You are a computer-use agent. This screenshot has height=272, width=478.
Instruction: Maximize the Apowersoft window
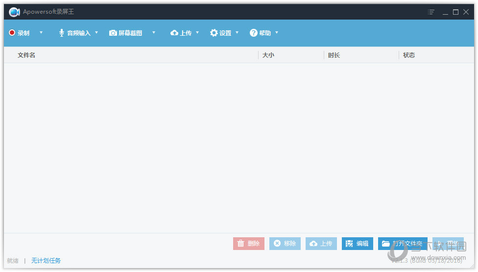(x=456, y=12)
